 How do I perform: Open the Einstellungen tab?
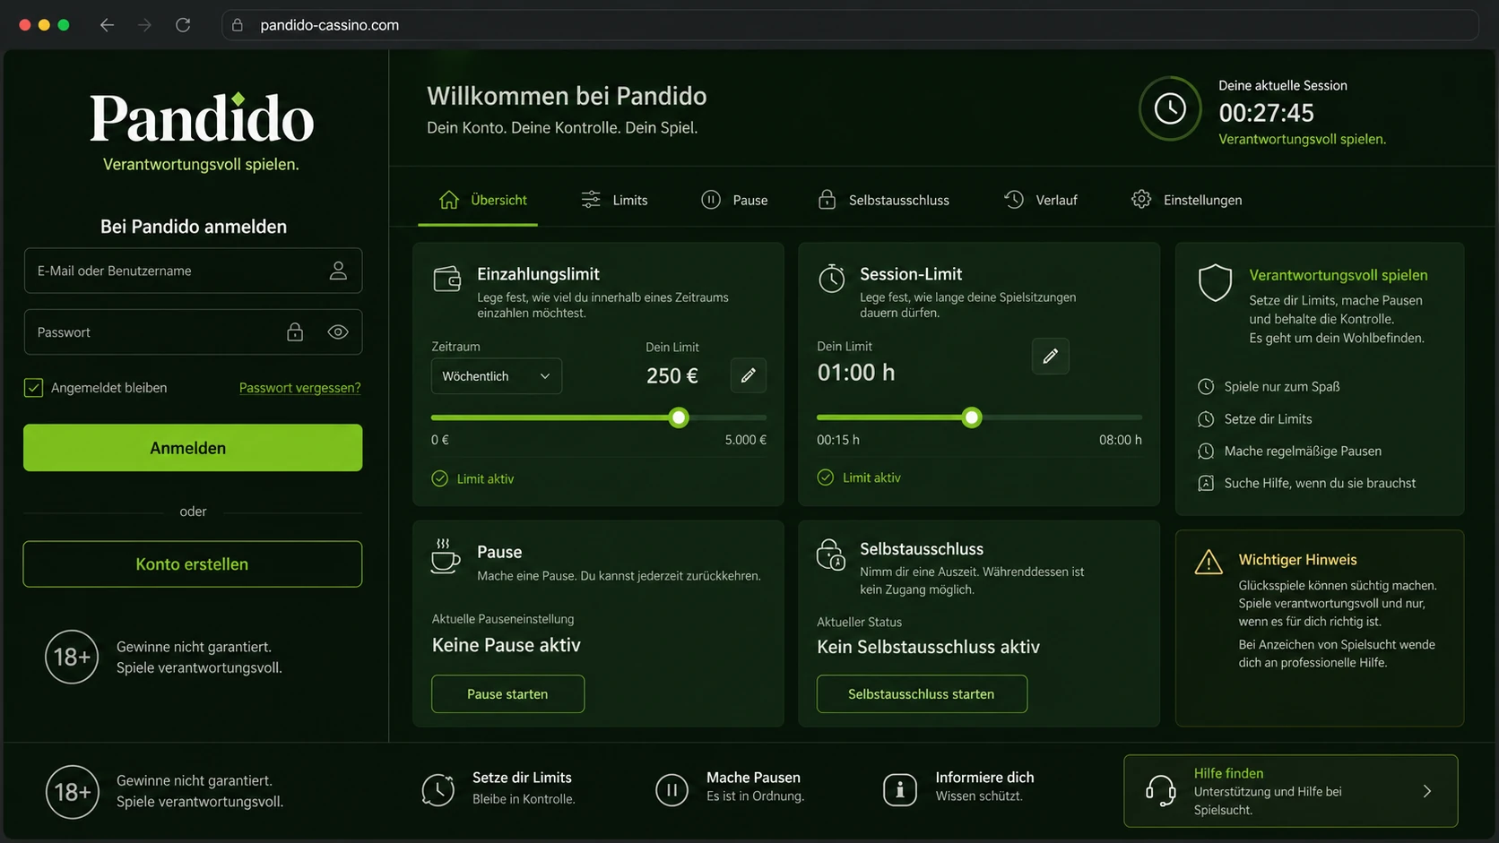(x=1187, y=200)
